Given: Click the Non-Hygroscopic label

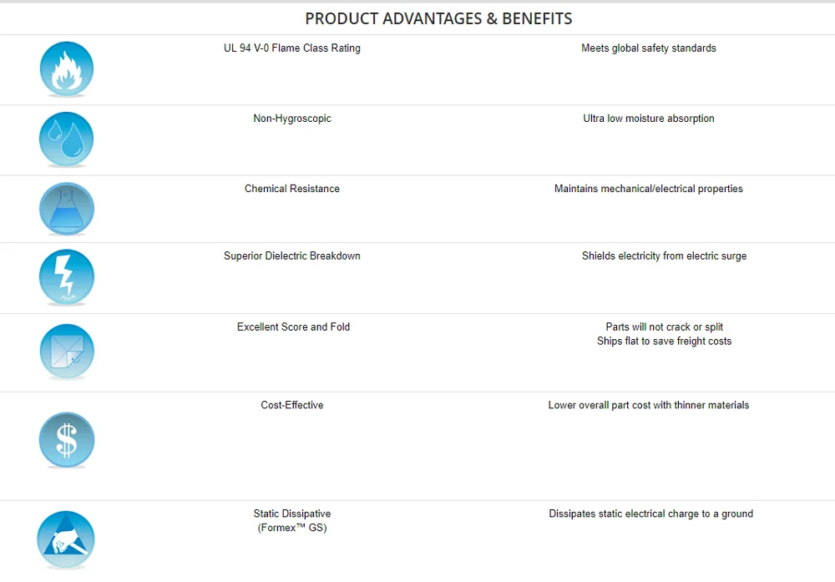Looking at the screenshot, I should tap(292, 119).
